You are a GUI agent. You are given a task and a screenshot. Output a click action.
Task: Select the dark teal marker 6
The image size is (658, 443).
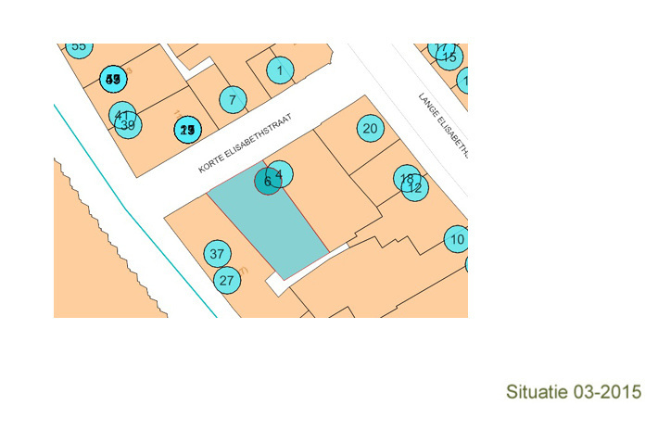267,182
